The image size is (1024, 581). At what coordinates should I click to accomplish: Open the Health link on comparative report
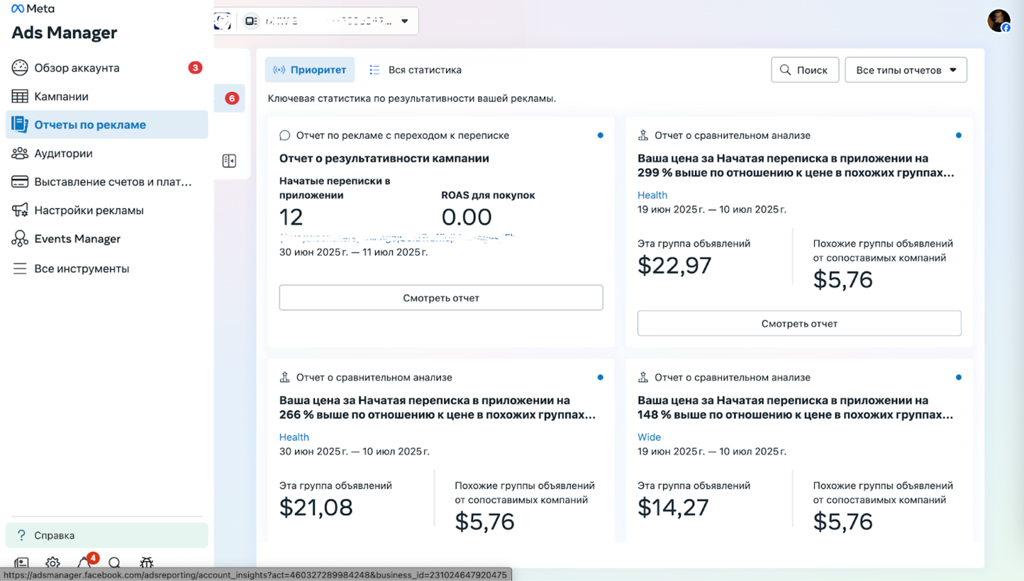click(x=652, y=195)
